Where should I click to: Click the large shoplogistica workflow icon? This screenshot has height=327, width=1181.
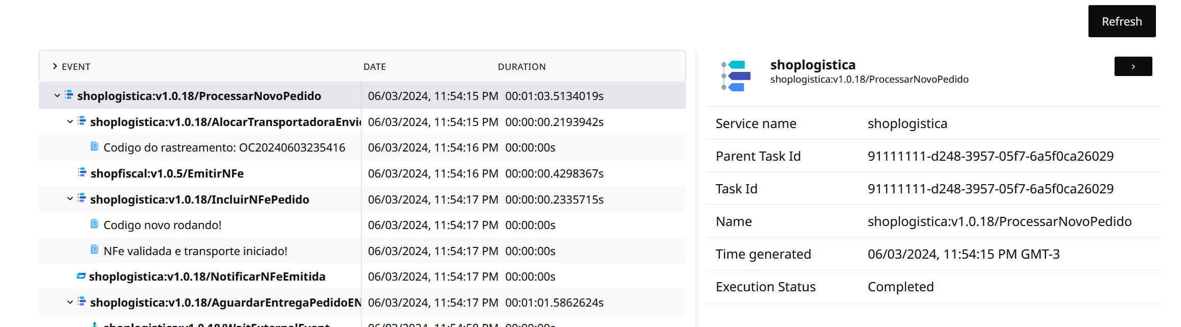tap(736, 76)
